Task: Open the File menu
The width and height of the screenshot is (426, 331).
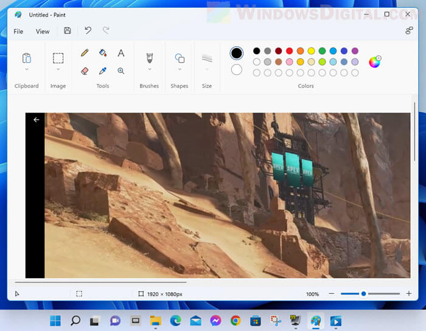Action: point(18,32)
